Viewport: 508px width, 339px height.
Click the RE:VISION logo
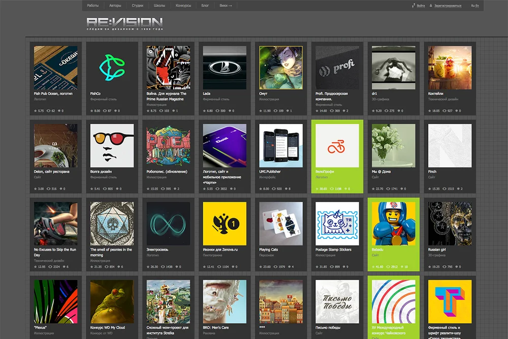[x=124, y=23]
